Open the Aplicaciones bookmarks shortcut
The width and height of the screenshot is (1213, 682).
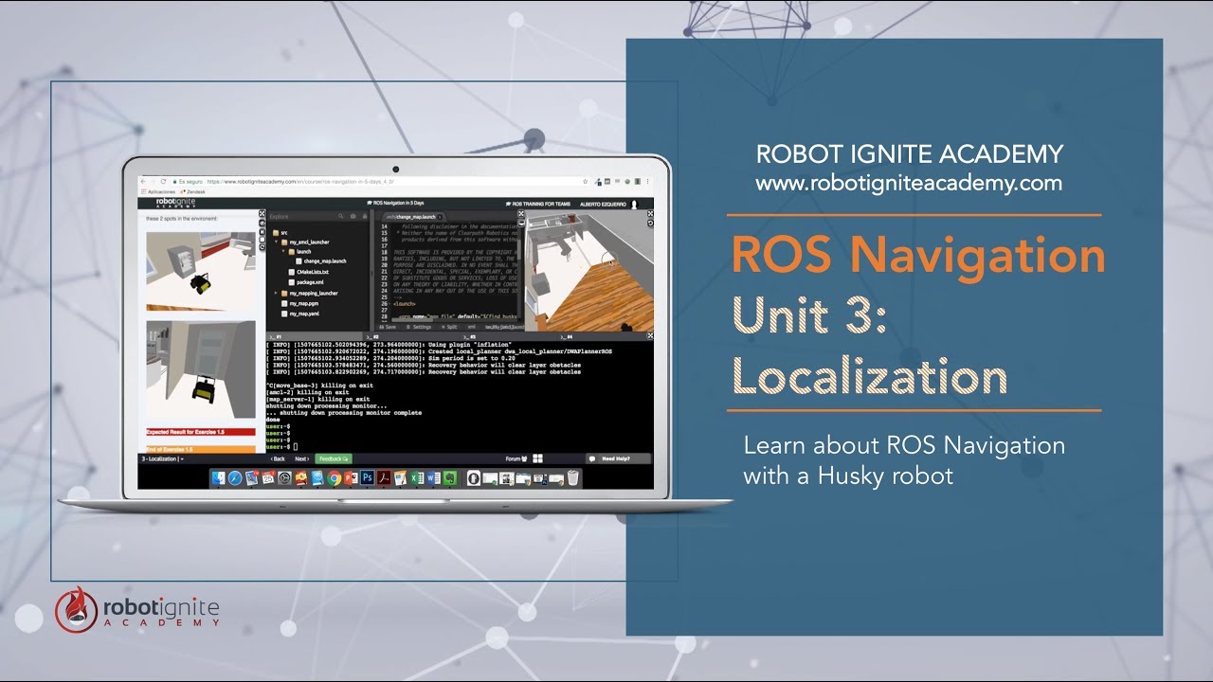click(x=158, y=191)
